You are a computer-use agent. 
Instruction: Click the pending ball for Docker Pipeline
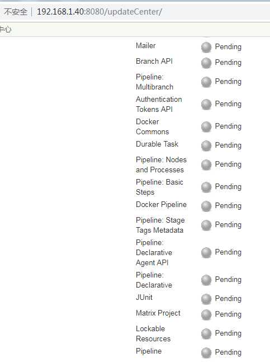click(x=206, y=206)
